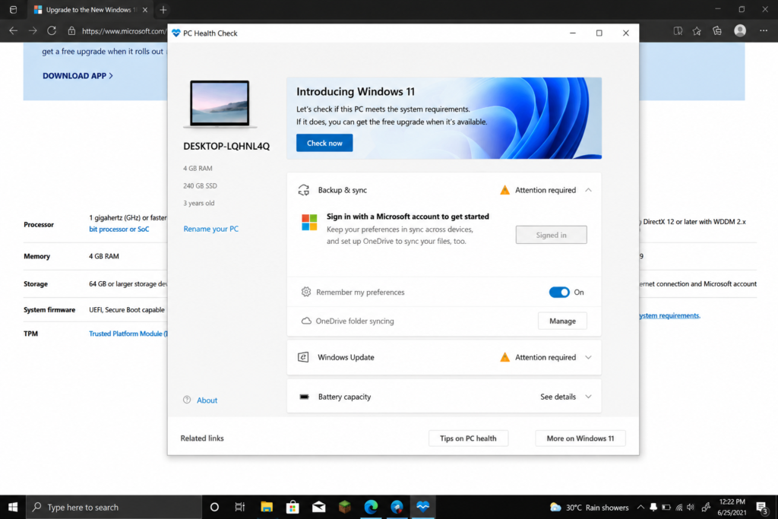Click the Check now button
The image size is (778, 519).
[324, 143]
